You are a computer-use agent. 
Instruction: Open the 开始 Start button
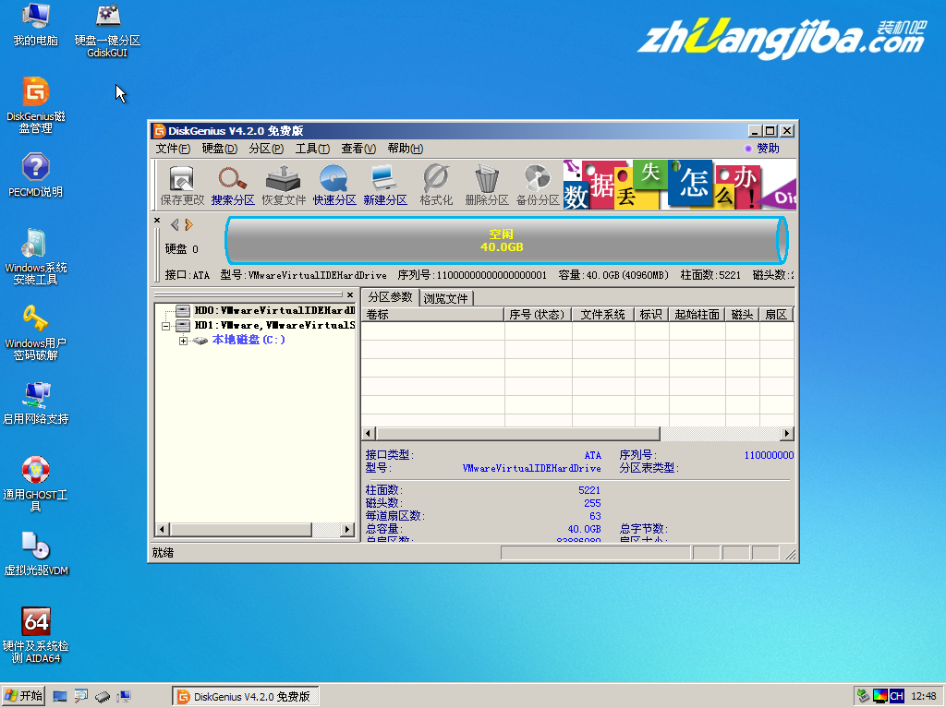click(x=24, y=696)
